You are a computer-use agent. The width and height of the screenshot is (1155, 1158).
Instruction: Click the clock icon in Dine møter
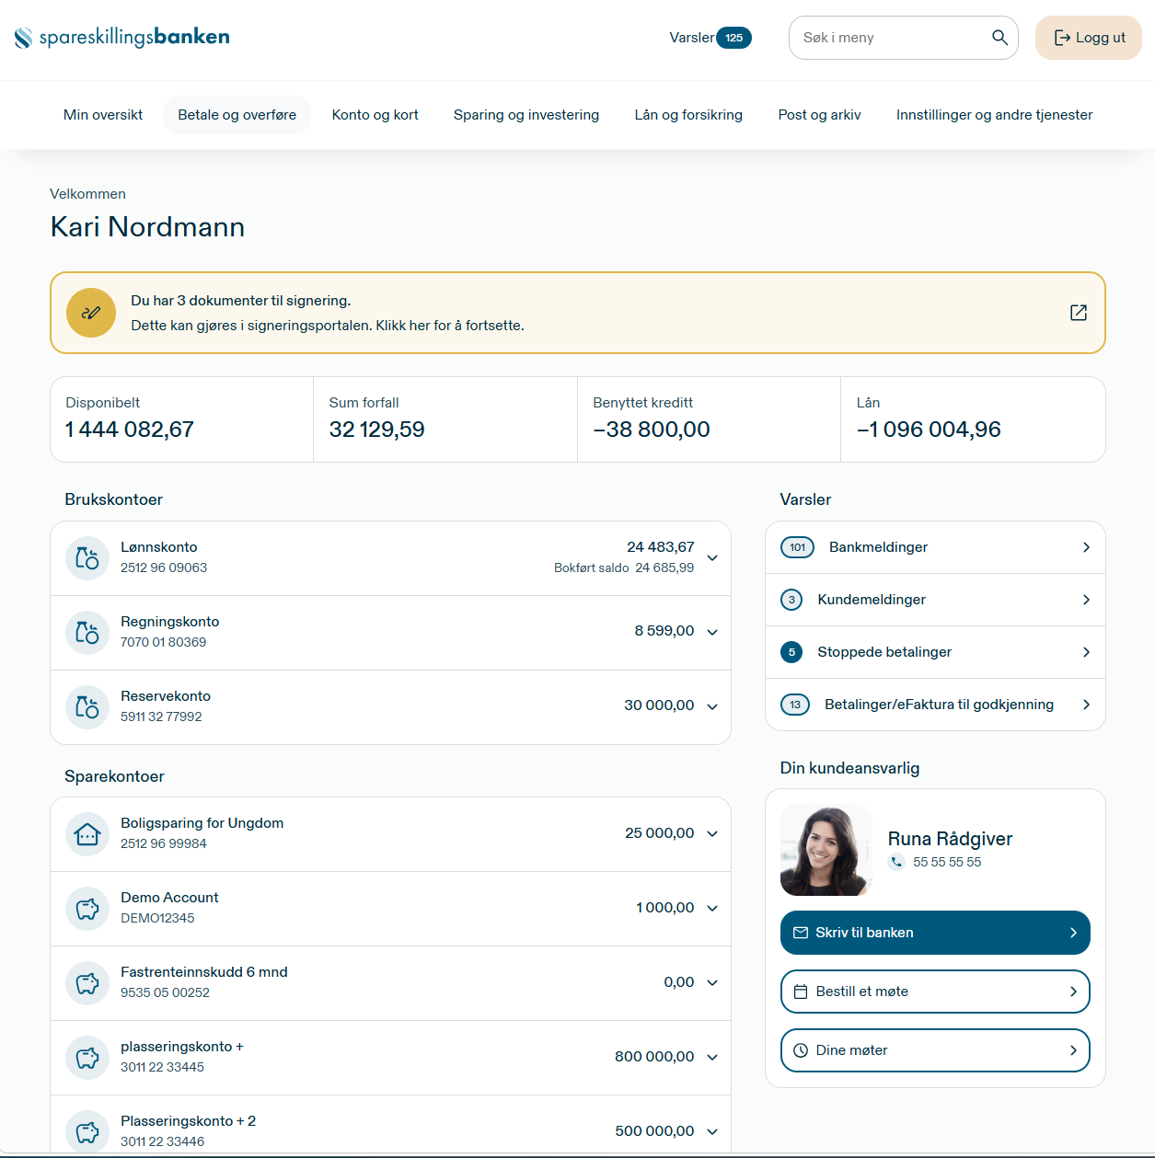801,1050
